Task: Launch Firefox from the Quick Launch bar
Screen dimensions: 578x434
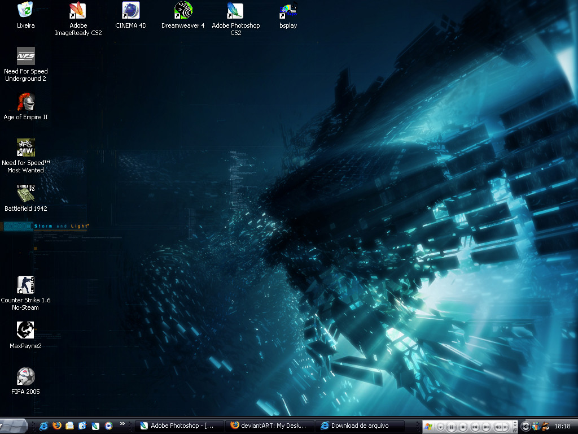Action: point(56,426)
